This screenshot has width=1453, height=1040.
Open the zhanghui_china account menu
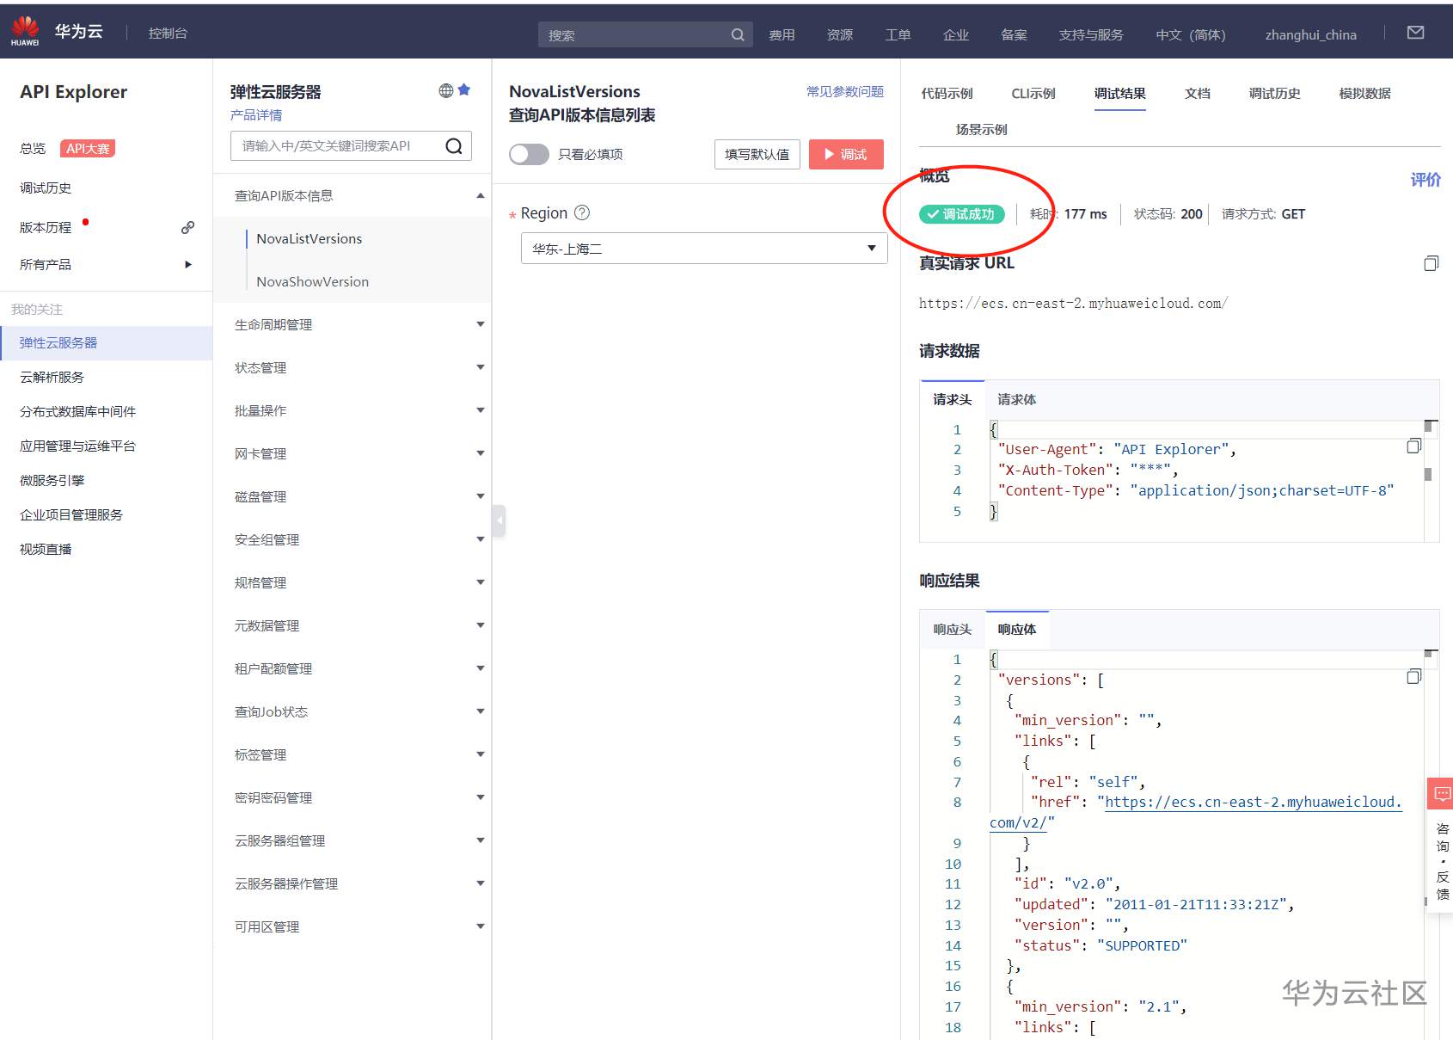point(1311,34)
